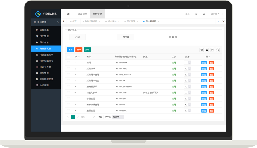The image size is (257, 148).
Task: Switch to the 站点管理 top menu
Action: point(82,14)
